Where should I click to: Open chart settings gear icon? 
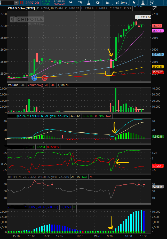(x=98, y=3)
